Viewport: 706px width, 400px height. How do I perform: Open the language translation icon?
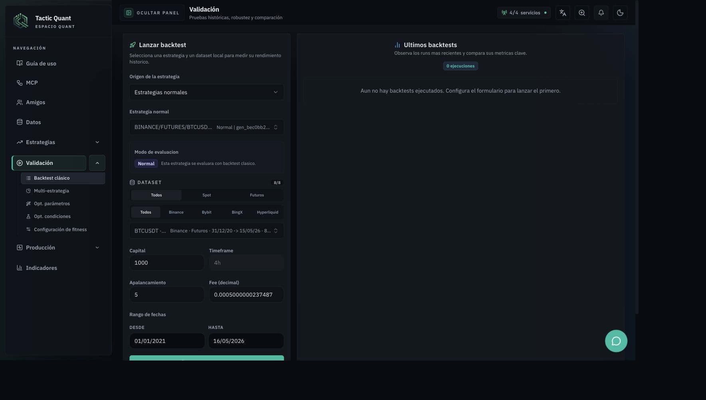click(563, 13)
